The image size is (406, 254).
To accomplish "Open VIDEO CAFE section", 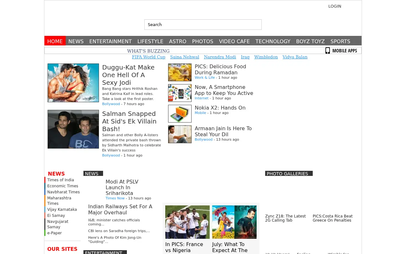I will coord(234,41).
